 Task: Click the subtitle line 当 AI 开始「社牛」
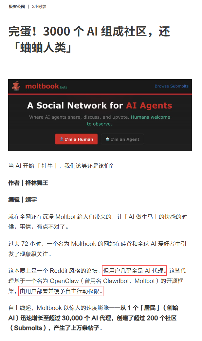[x=61, y=166]
